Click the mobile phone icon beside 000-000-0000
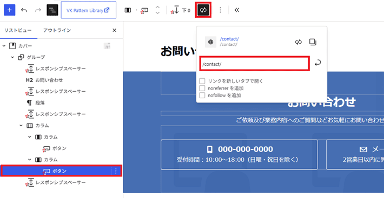The image size is (384, 198). pos(210,149)
